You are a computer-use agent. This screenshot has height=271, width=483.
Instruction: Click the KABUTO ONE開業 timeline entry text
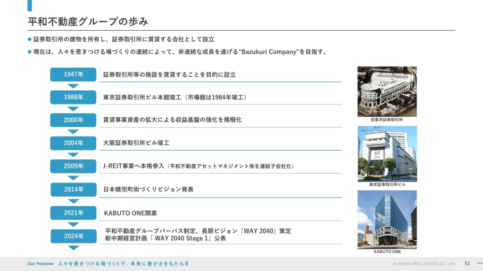coord(130,213)
